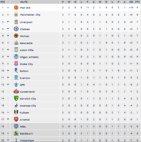The width and height of the screenshot is (141, 142).
Task: Select the Liverpool crest icon
Action: tap(16, 22)
